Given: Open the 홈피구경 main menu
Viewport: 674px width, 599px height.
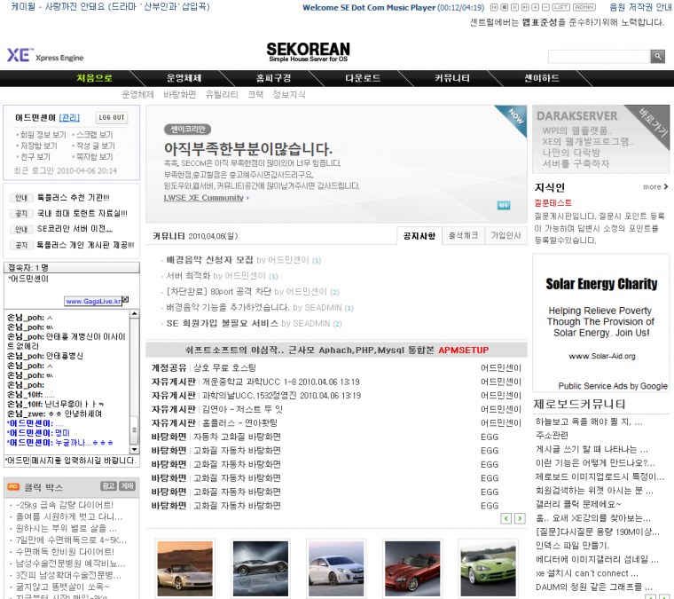Looking at the screenshot, I should [273, 78].
